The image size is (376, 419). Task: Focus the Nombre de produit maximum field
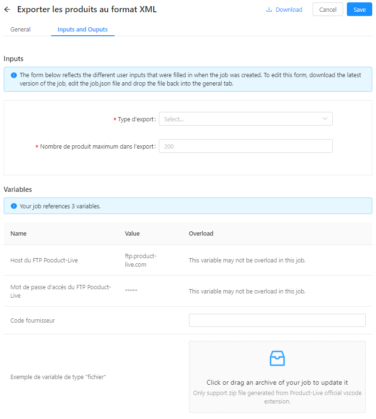[245, 146]
